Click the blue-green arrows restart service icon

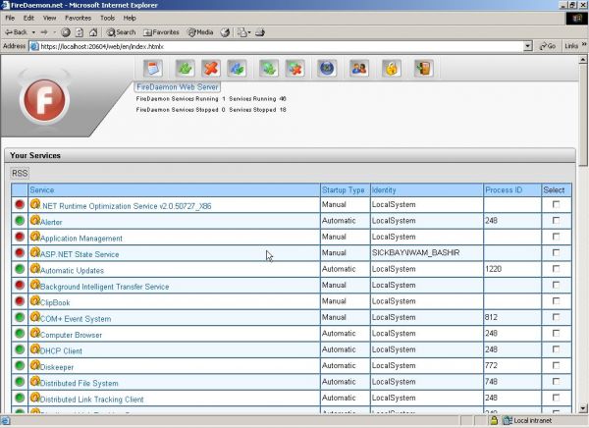[x=237, y=69]
